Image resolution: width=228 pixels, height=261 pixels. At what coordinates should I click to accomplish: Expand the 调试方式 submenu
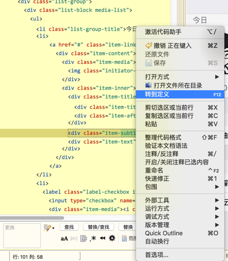tap(180, 217)
